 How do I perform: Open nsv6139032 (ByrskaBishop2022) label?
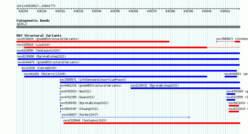pos(155,85)
